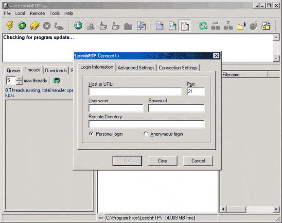Click the grey round abort X icon

click(47, 26)
